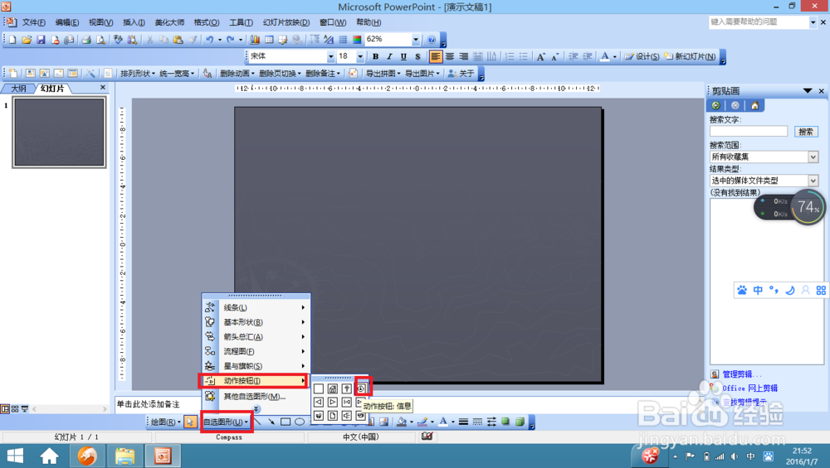Click the 设计(S) button

(642, 56)
